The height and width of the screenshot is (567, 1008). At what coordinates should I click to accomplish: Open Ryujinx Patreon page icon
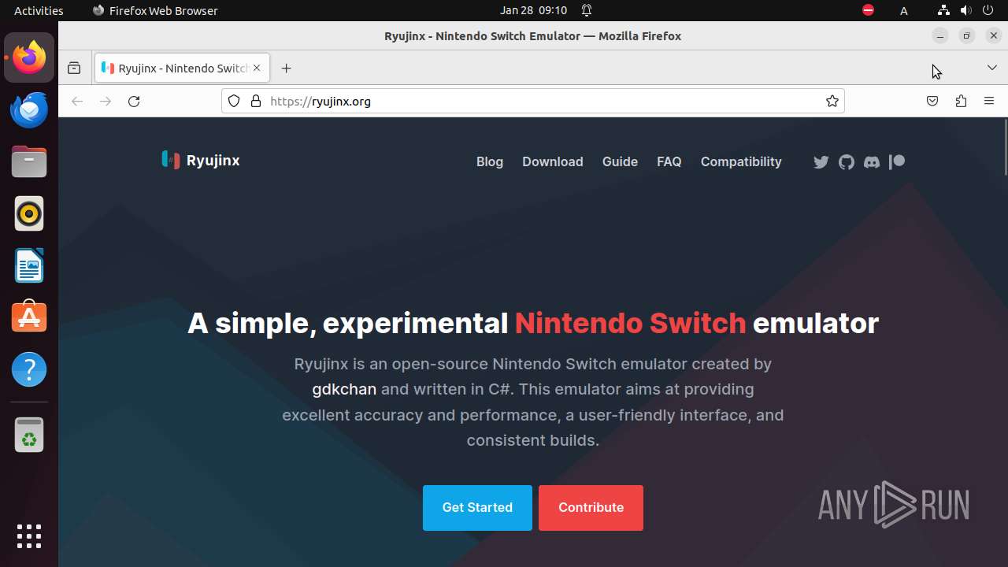897,162
